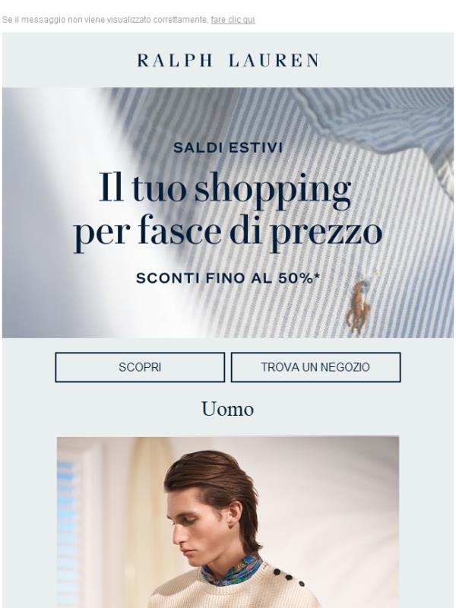This screenshot has height=608, width=456.
Task: Click the 'per fasce di prezzo' headline line
Action: click(228, 233)
